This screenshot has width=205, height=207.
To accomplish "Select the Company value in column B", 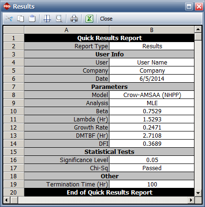I will pos(151,70).
